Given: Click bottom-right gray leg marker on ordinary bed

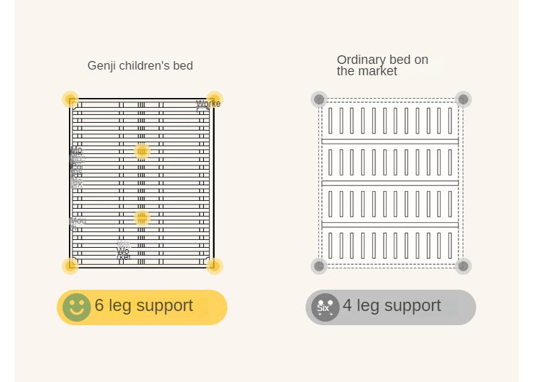Looking at the screenshot, I should click(x=463, y=266).
